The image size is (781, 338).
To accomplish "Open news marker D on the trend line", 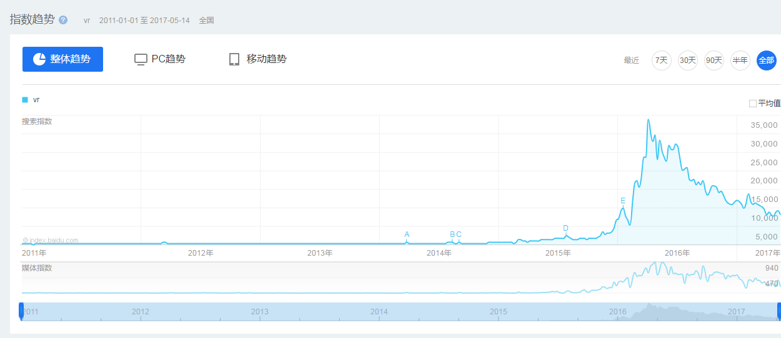I will (x=565, y=228).
